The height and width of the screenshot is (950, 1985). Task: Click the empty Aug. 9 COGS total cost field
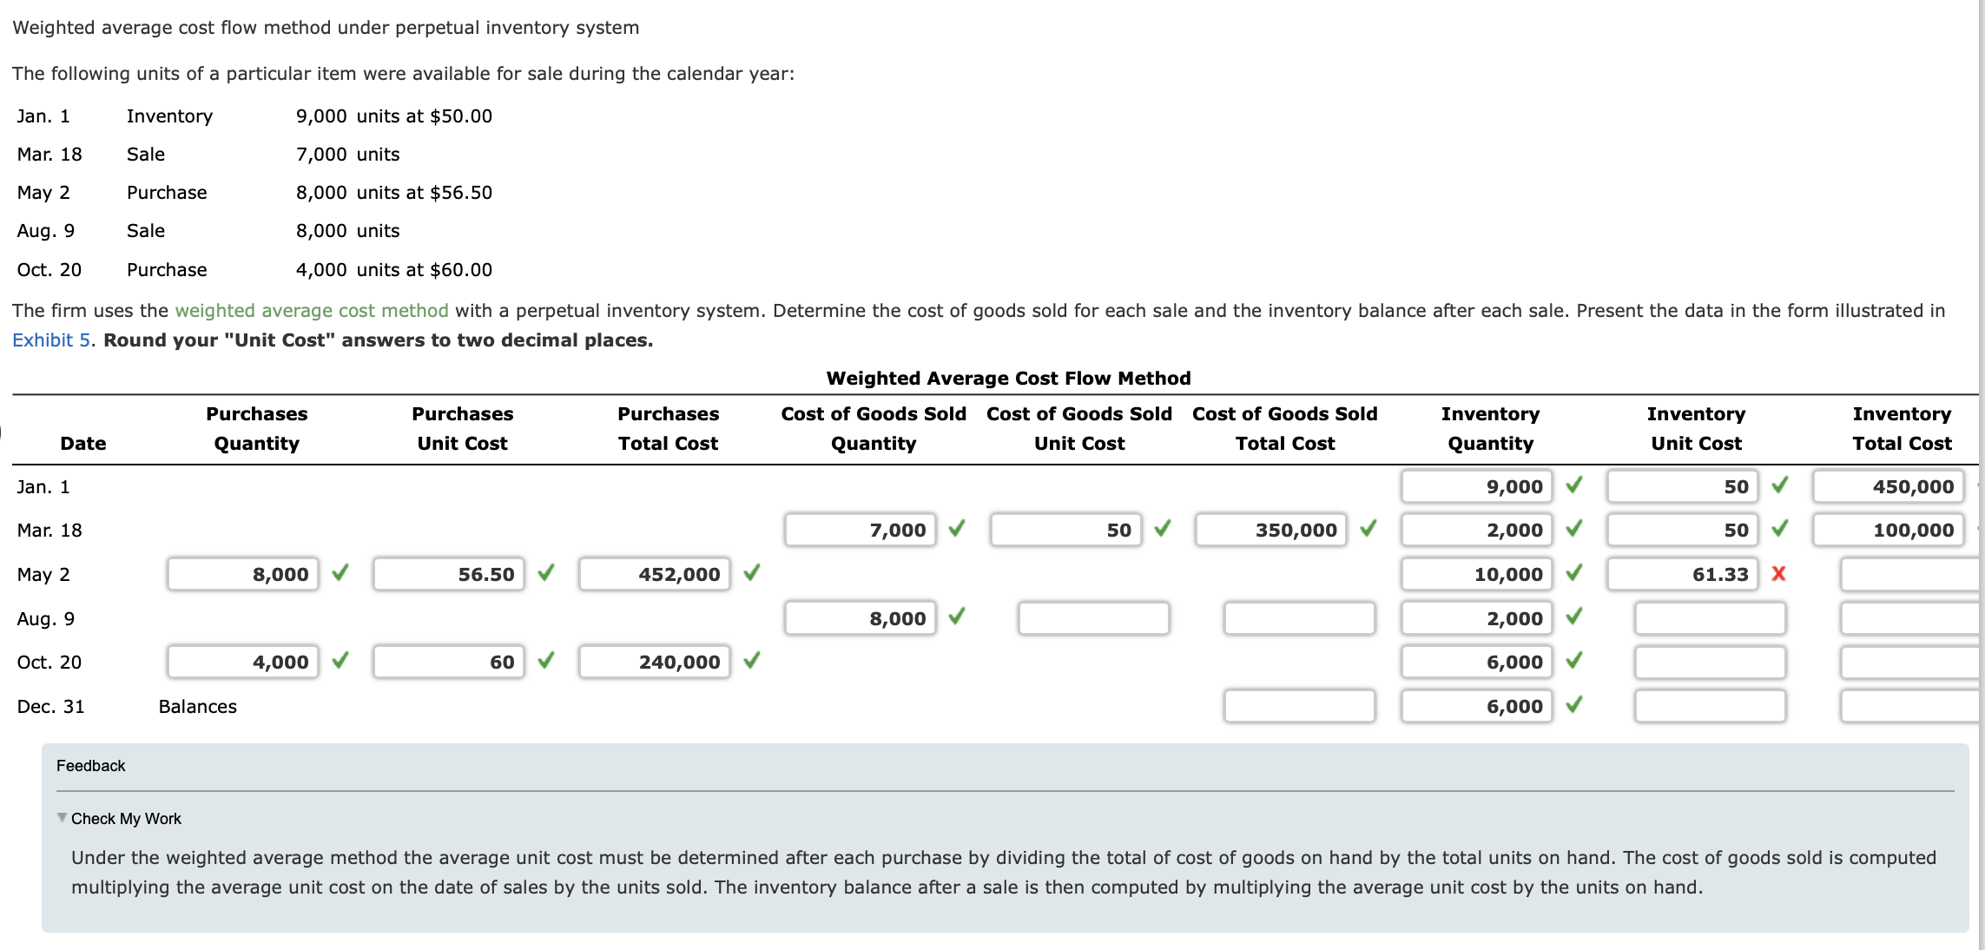(x=1299, y=618)
